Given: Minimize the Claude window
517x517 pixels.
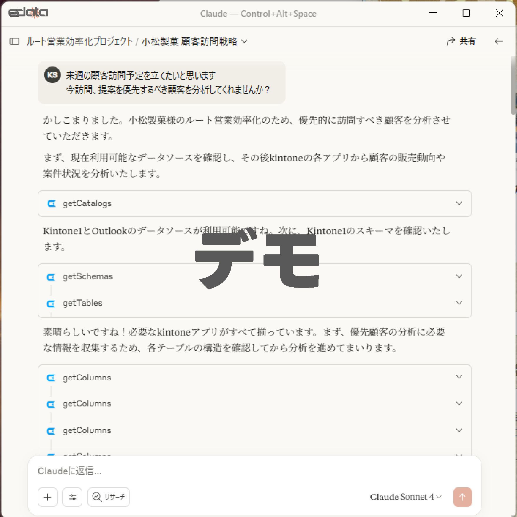Looking at the screenshot, I should [433, 13].
